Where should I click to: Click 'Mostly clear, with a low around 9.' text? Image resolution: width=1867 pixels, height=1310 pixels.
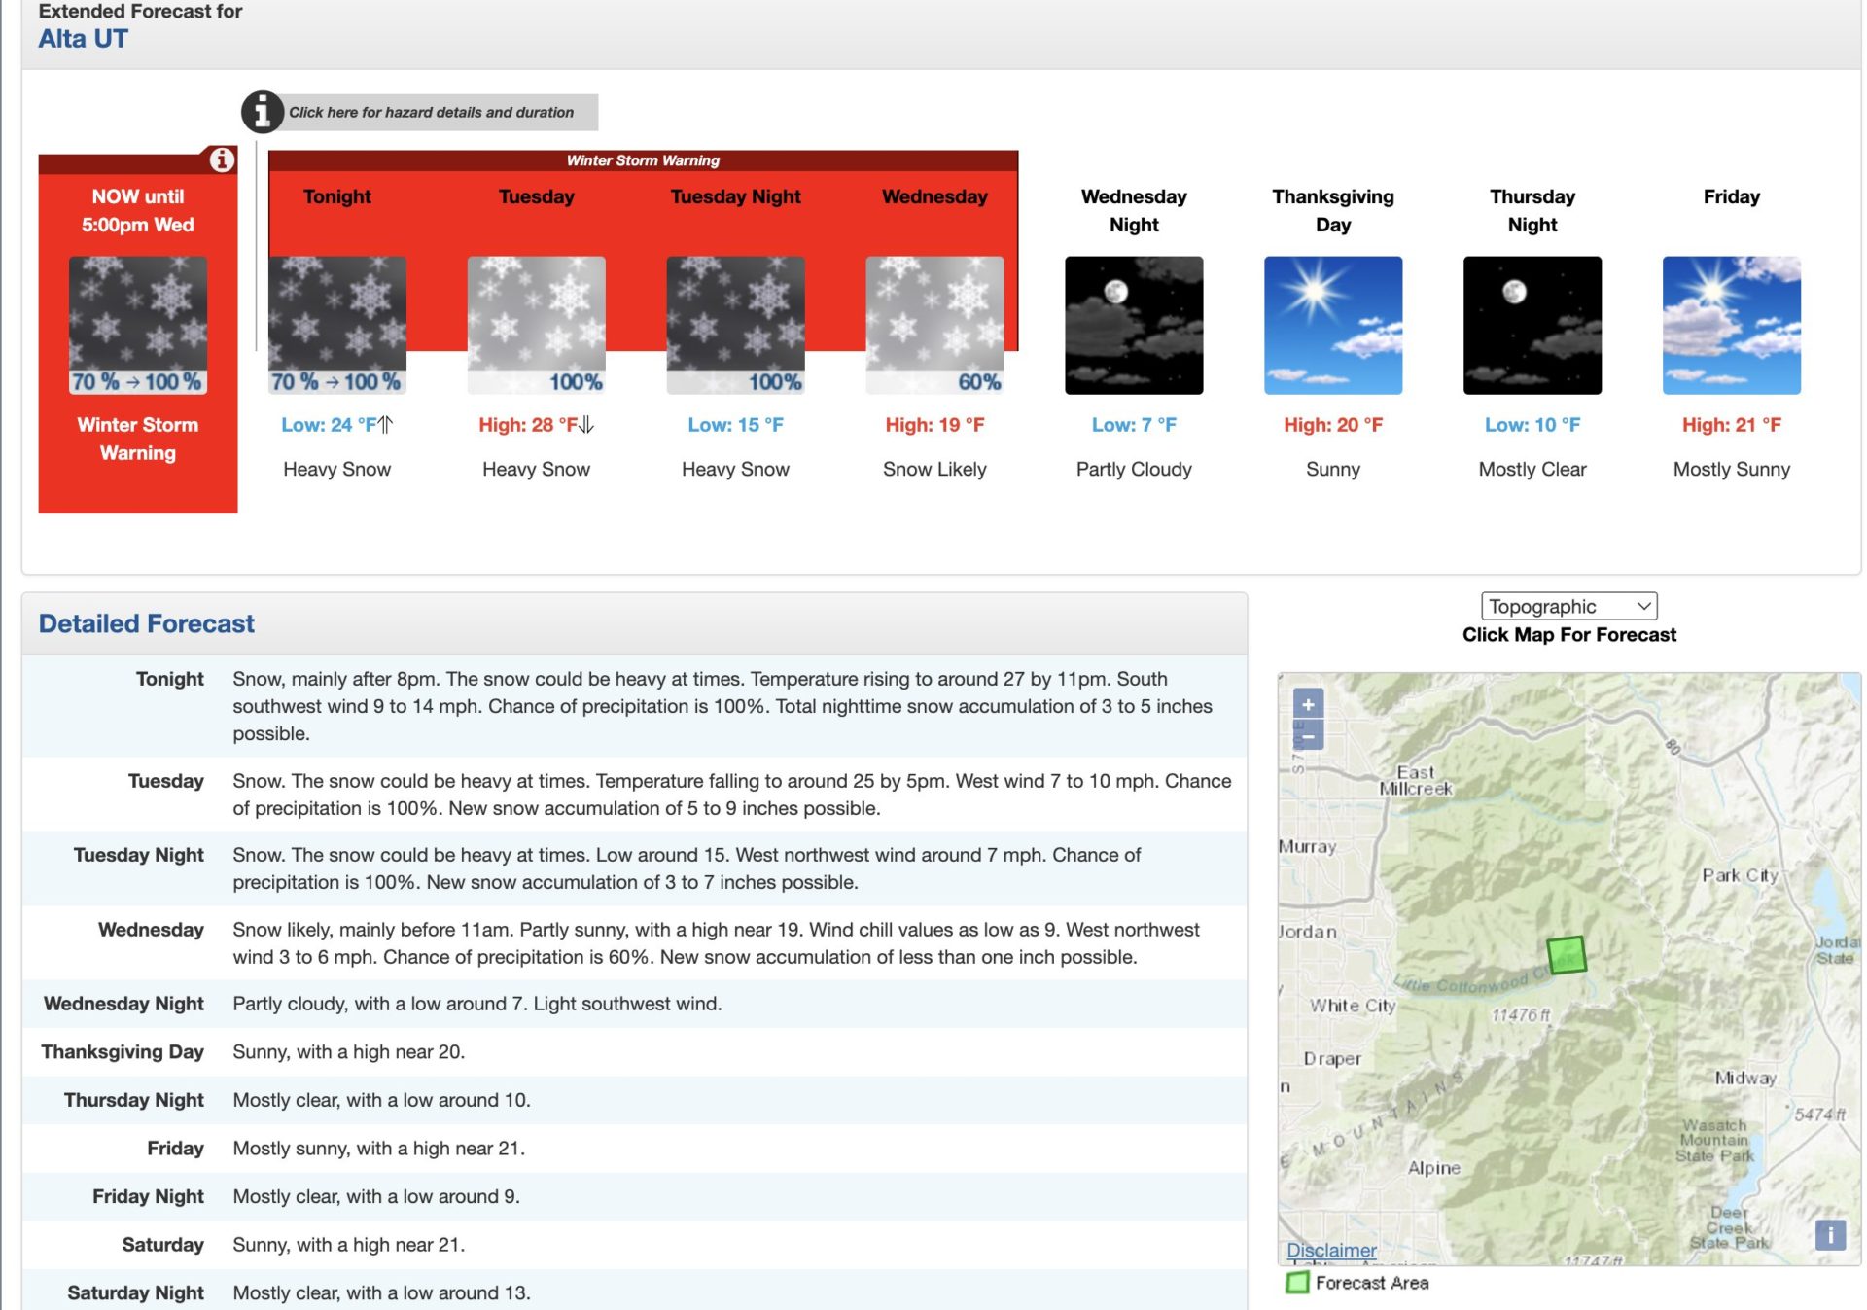point(375,1196)
